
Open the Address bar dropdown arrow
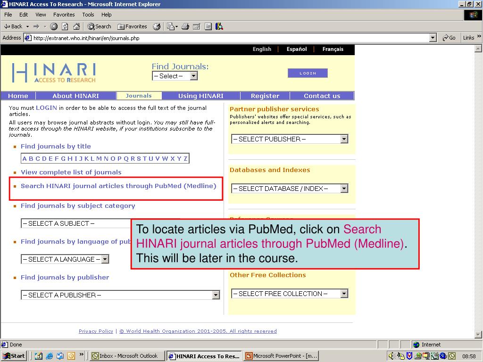coord(433,38)
